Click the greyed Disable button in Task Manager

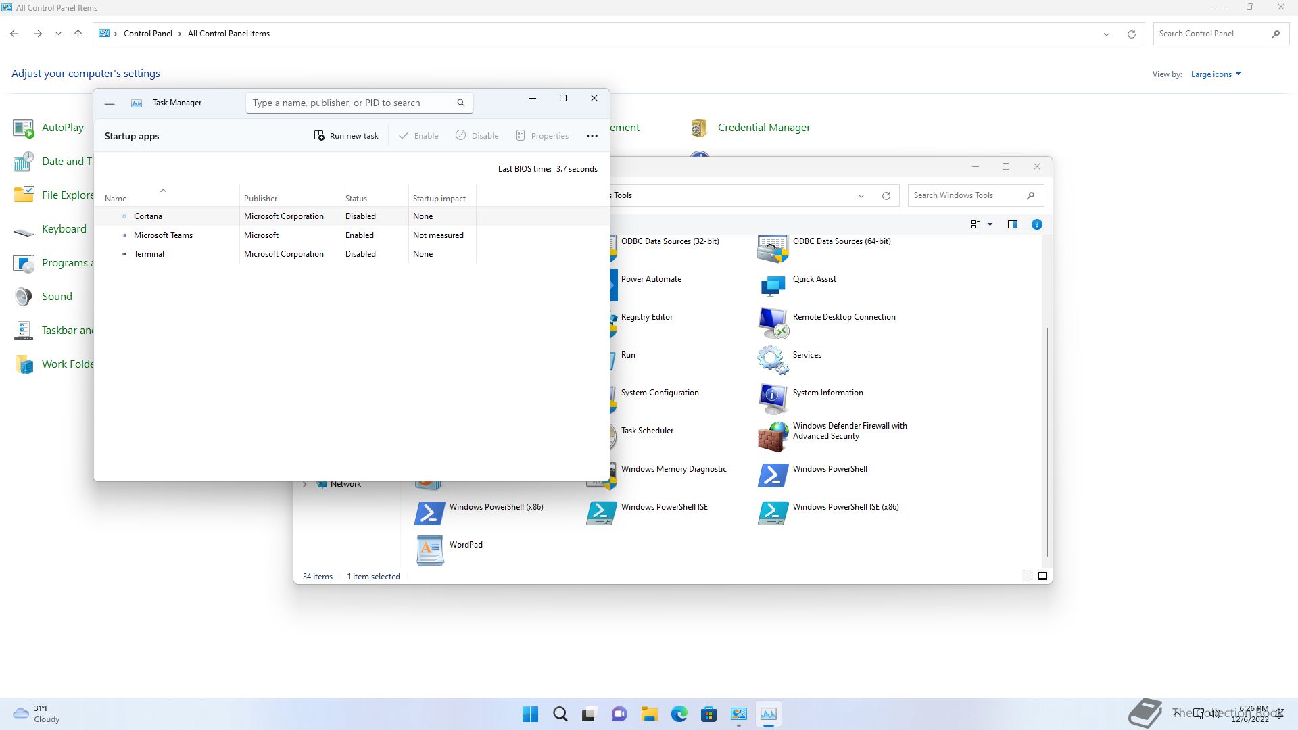tap(477, 136)
